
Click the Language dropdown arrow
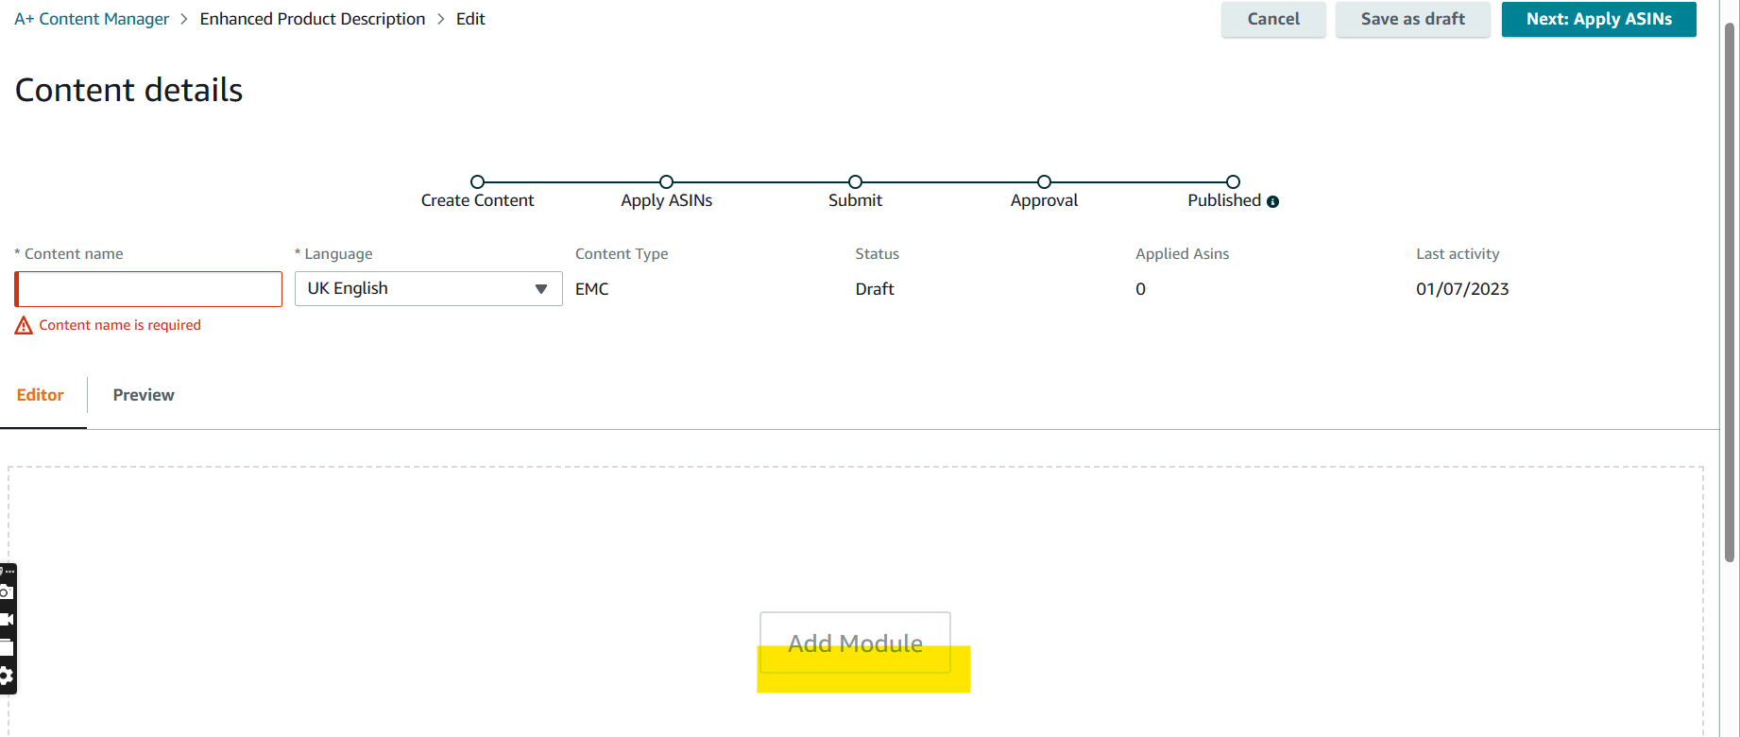(x=541, y=289)
